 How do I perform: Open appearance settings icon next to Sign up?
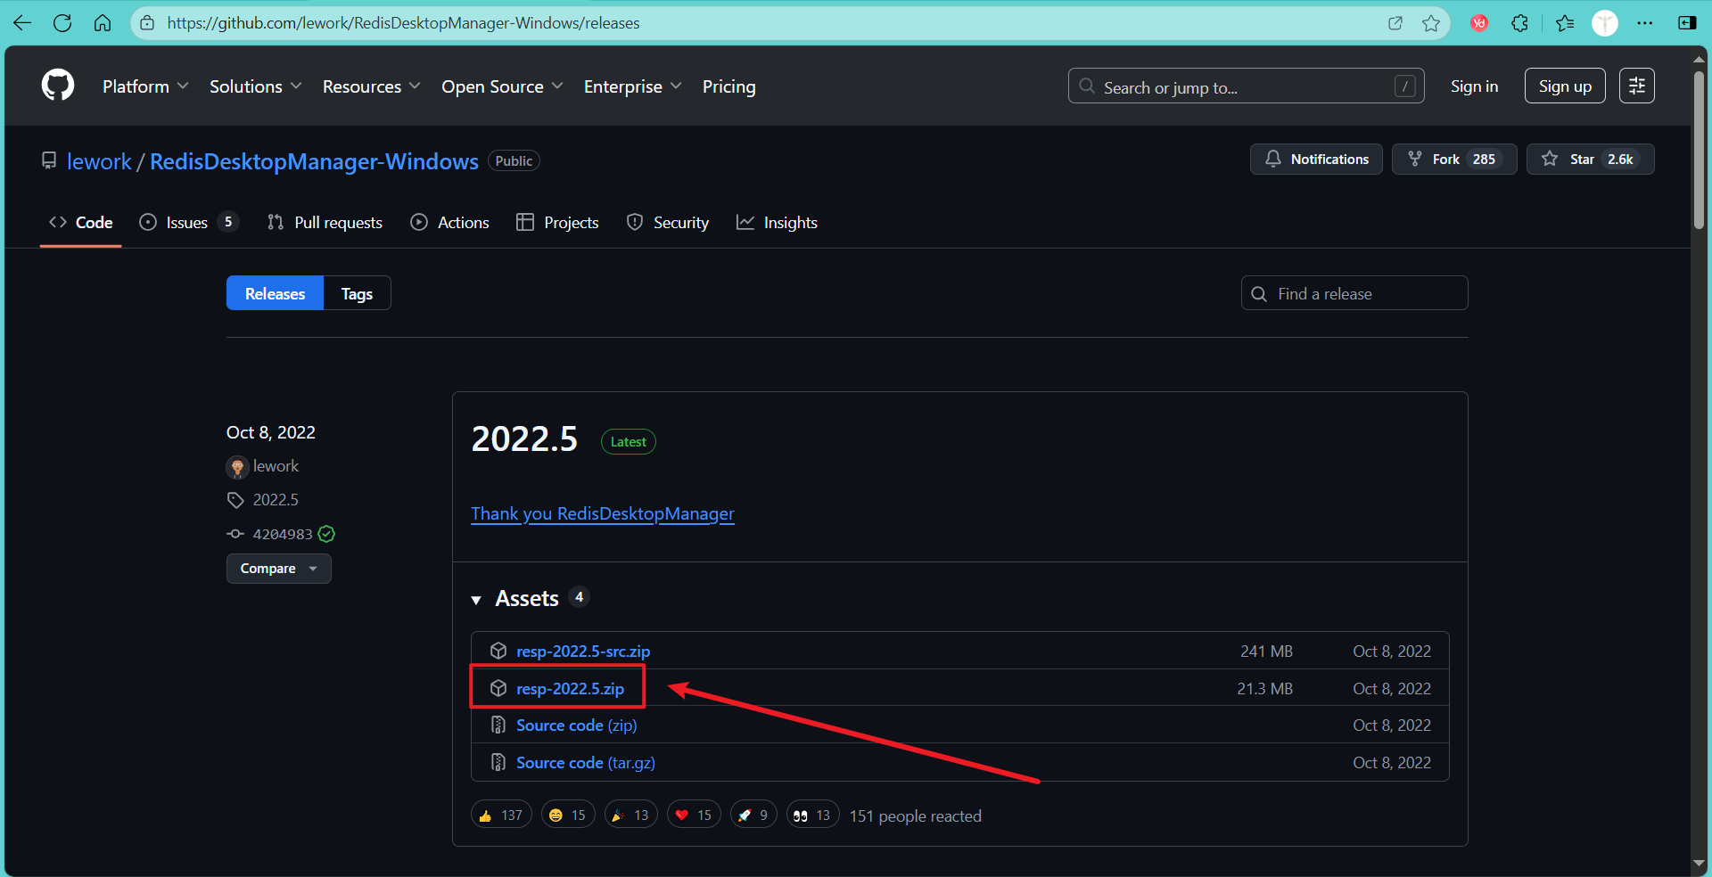coord(1637,86)
